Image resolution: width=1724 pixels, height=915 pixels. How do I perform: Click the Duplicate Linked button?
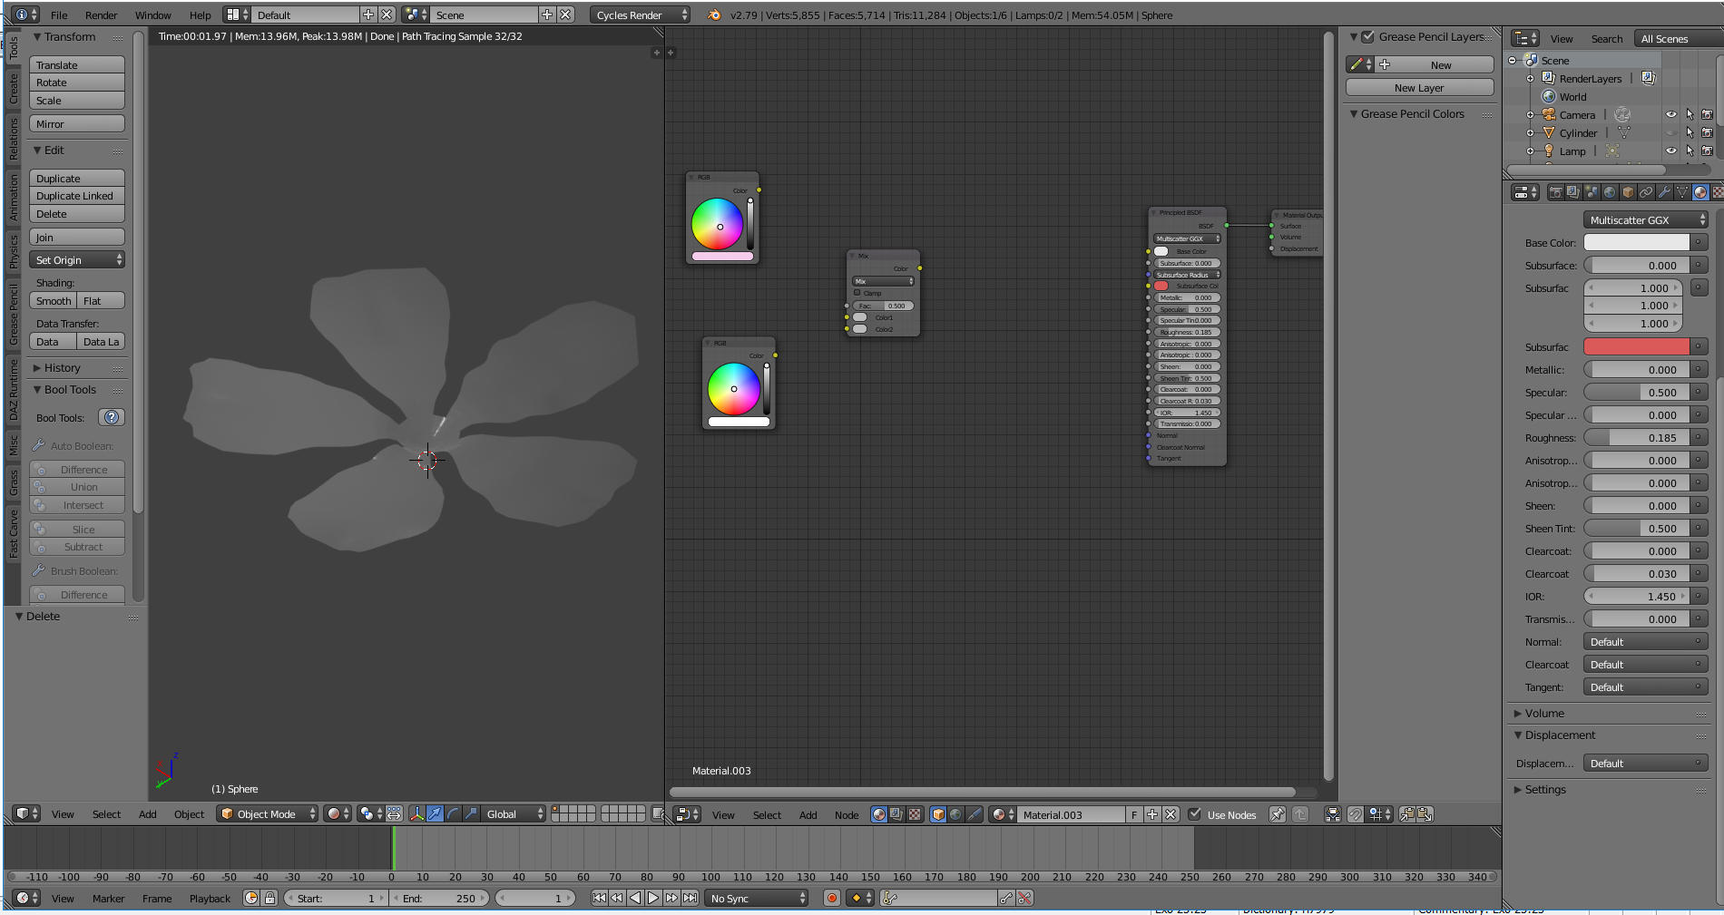(x=77, y=196)
